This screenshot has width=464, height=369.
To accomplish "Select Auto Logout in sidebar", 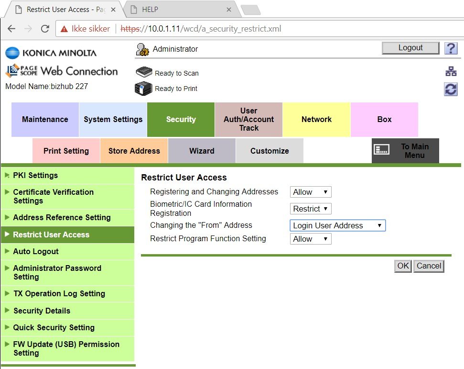I will [x=36, y=251].
